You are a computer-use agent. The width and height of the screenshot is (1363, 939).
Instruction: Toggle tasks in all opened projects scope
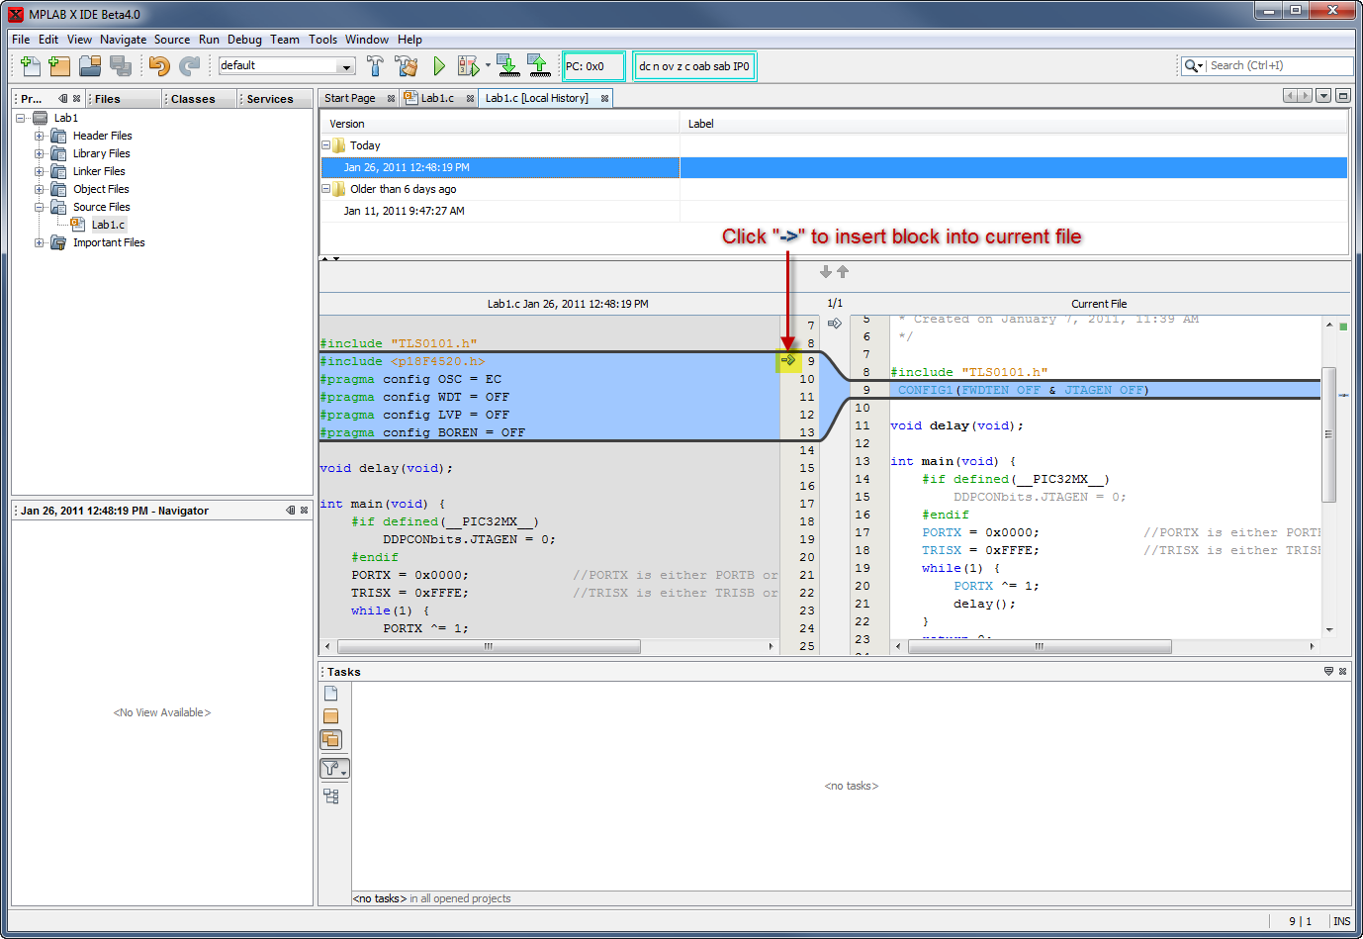(x=331, y=740)
